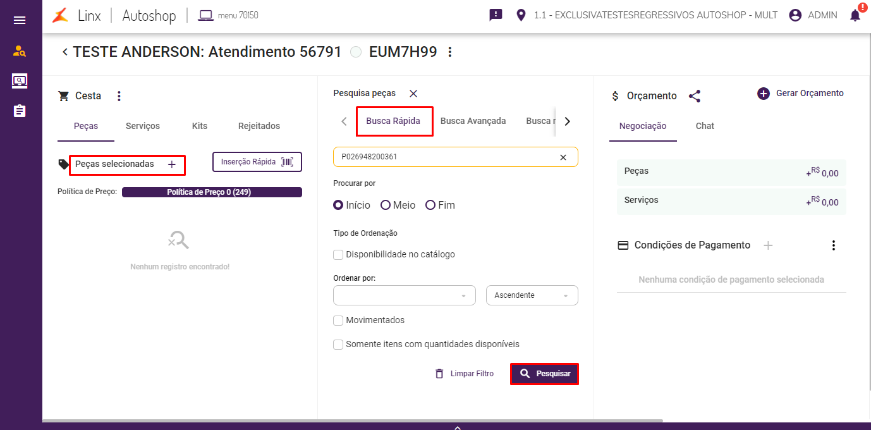
Task: Open the hamburger menu in sidebar
Action: [x=20, y=20]
